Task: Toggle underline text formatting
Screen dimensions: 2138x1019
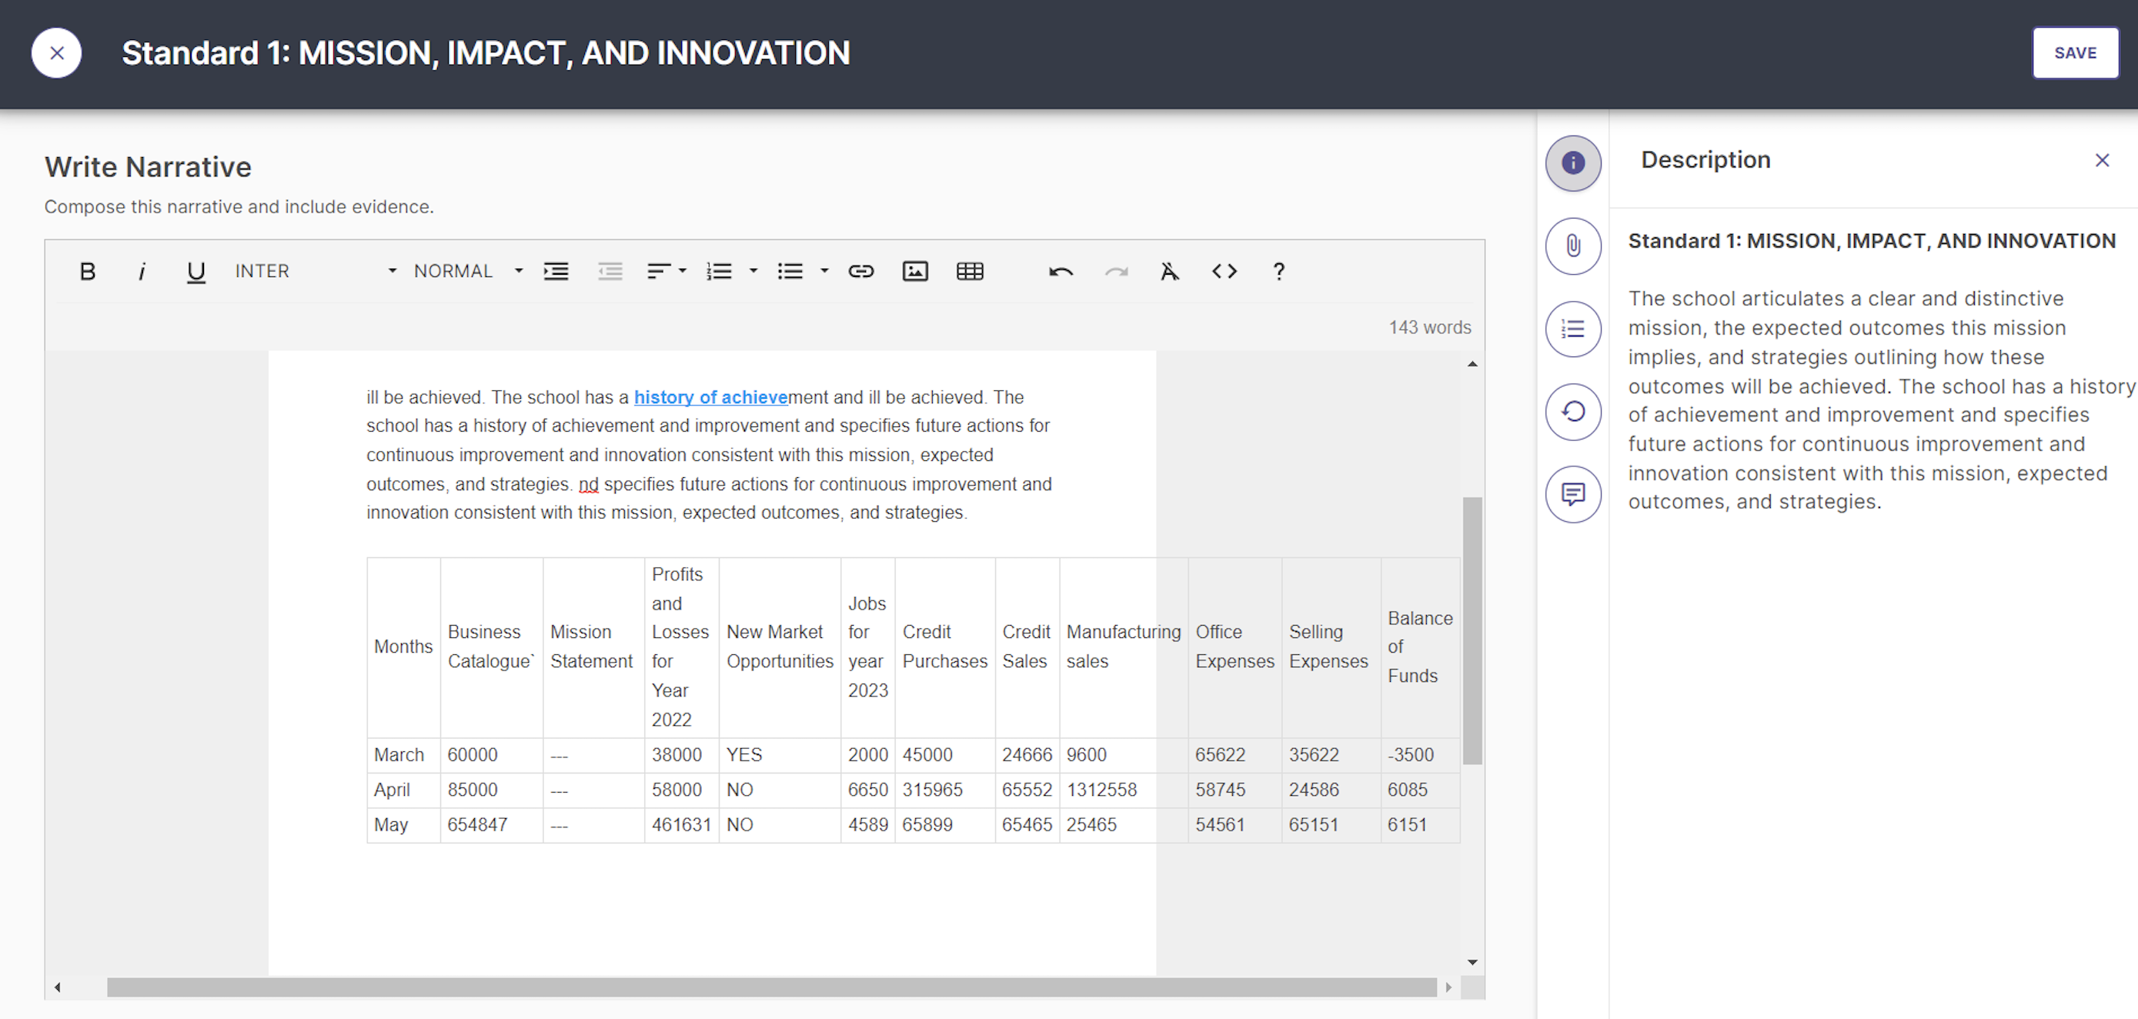Action: click(196, 272)
